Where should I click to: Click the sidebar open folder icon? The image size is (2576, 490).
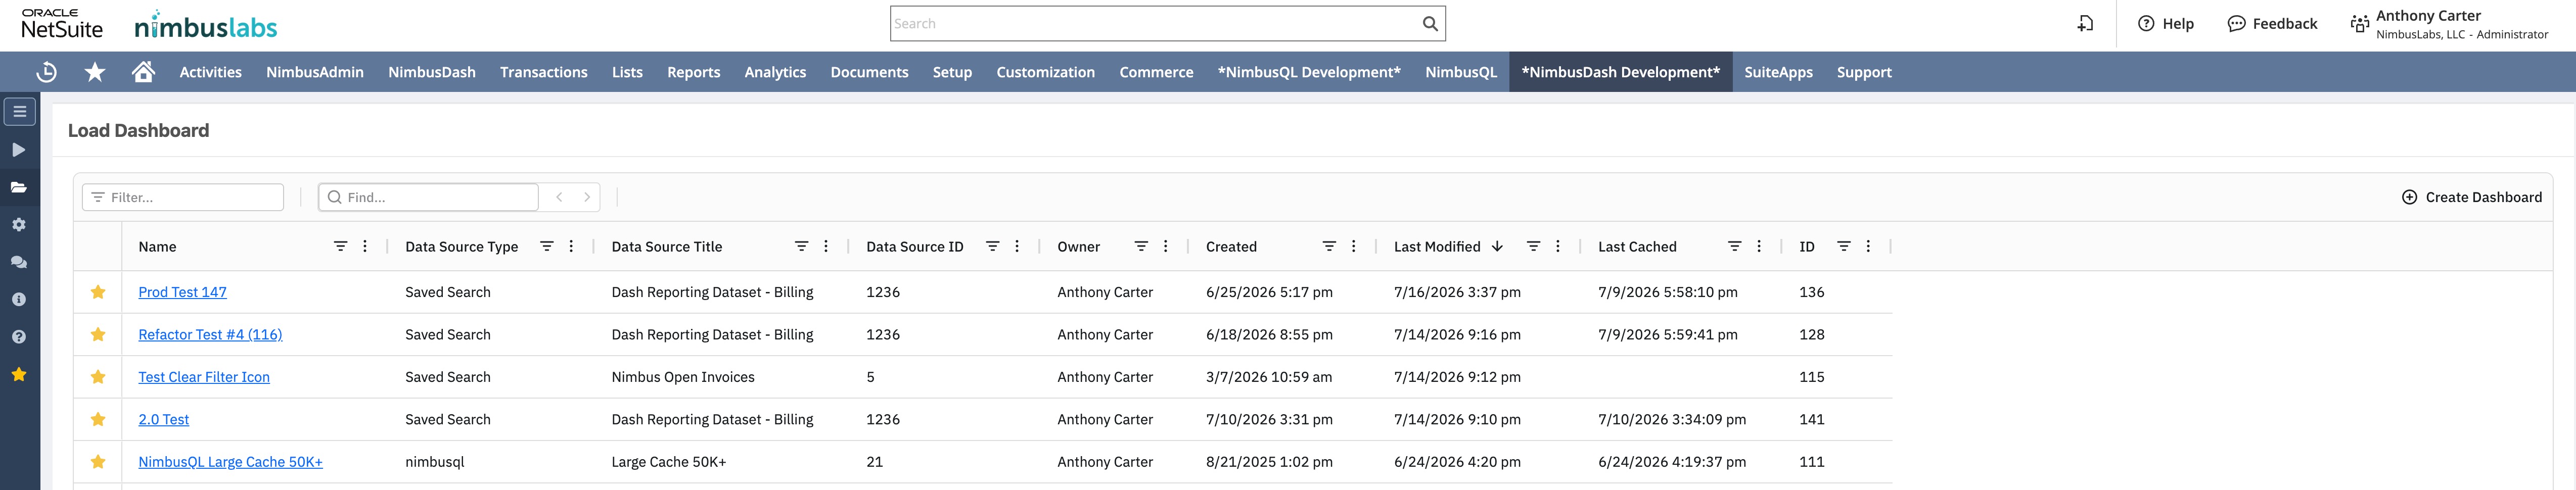pyautogui.click(x=19, y=187)
